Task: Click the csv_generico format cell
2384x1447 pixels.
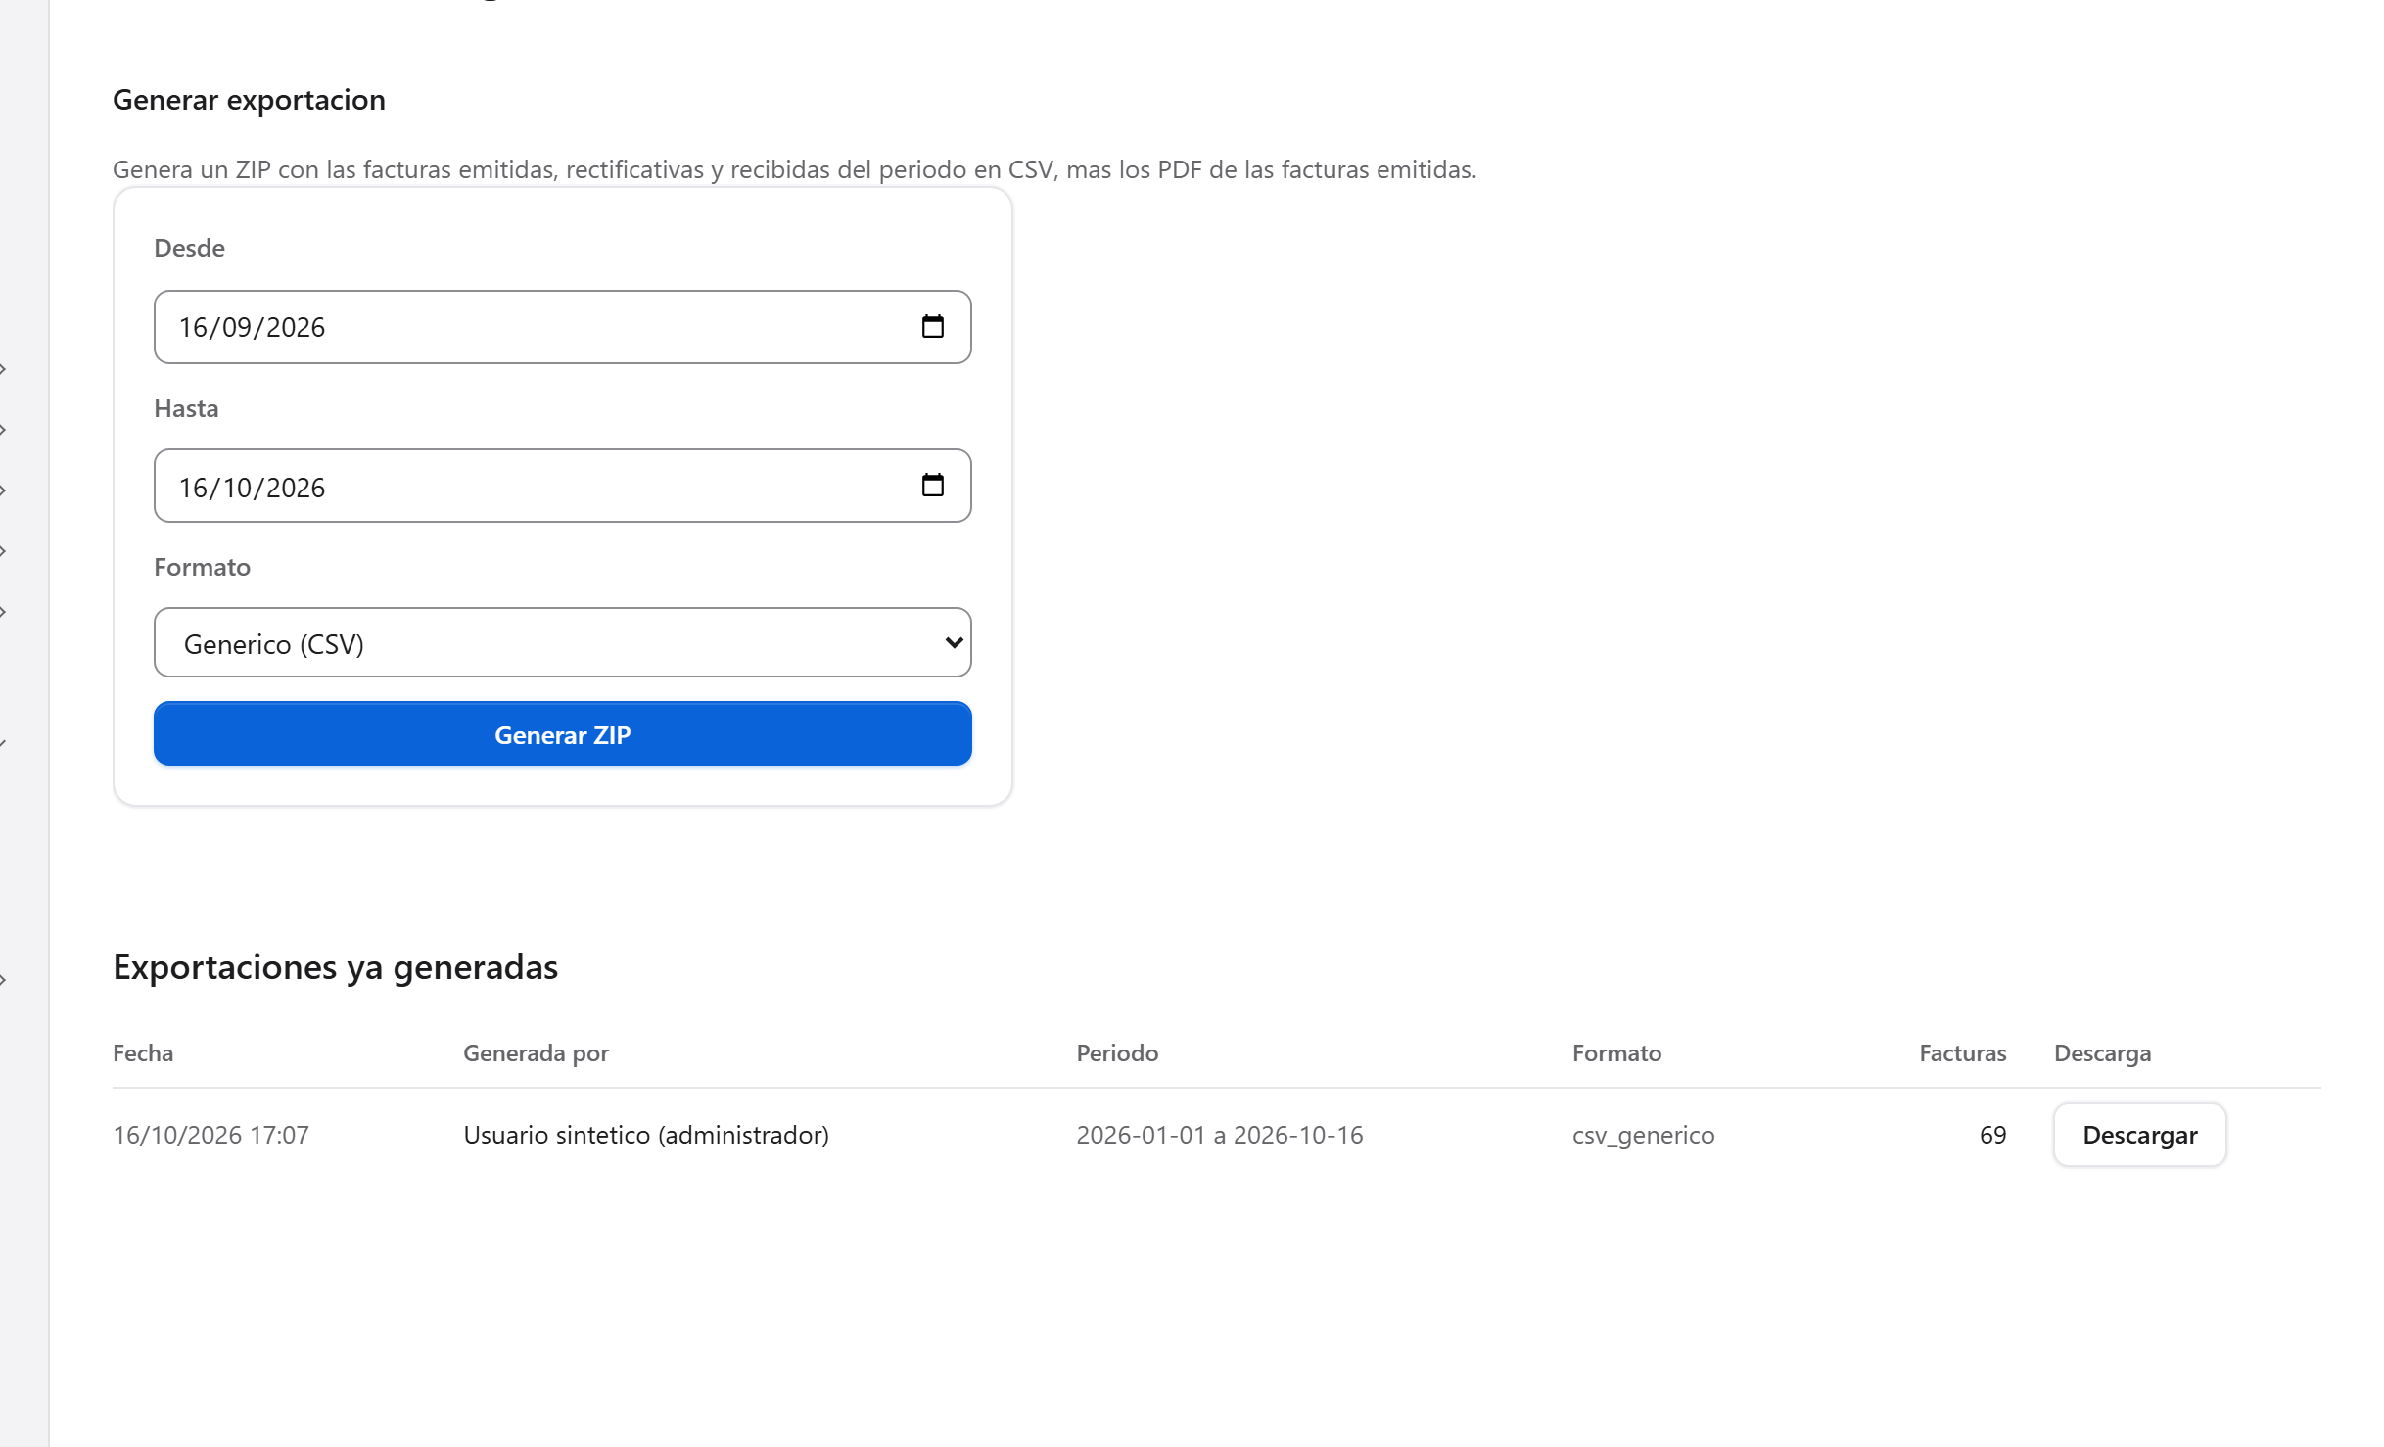Action: (1643, 1136)
